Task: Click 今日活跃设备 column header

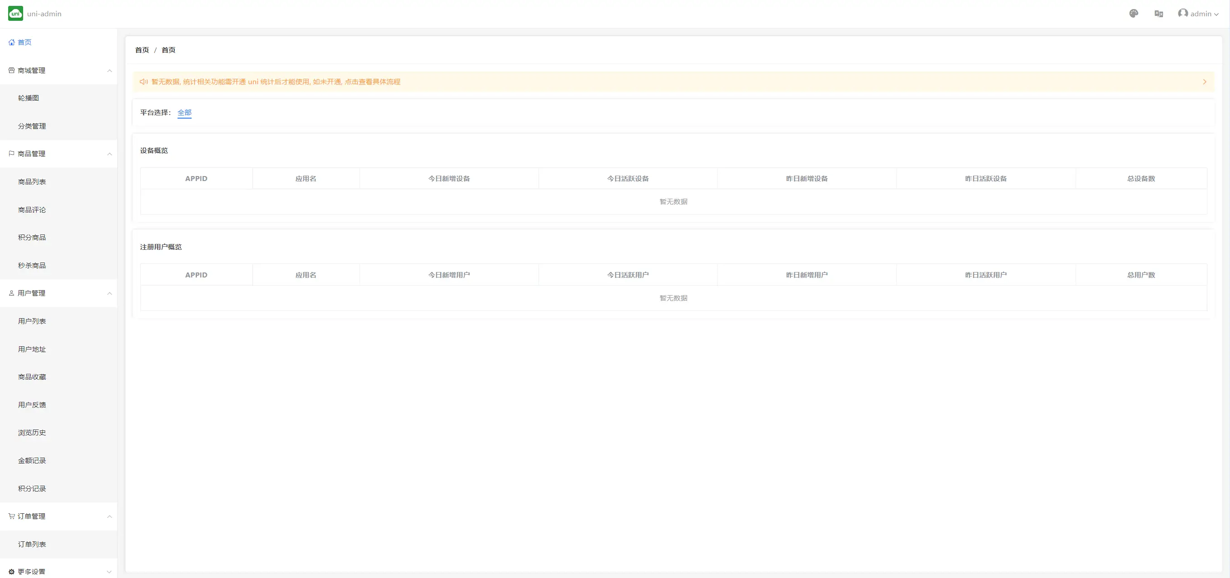Action: point(628,178)
